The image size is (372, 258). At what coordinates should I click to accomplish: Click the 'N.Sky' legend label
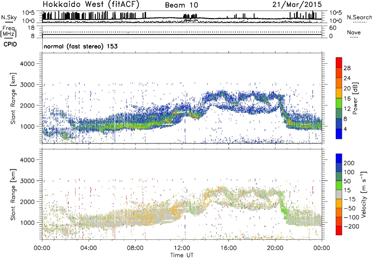point(9,17)
